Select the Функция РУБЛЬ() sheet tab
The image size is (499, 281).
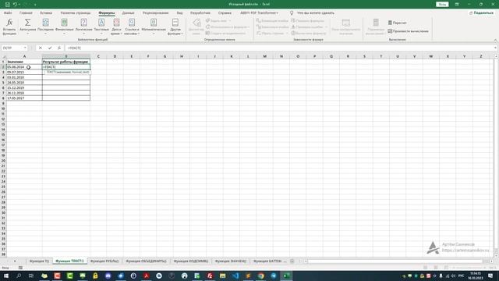click(x=104, y=261)
